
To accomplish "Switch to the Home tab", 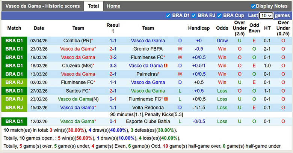I will 113,6.
